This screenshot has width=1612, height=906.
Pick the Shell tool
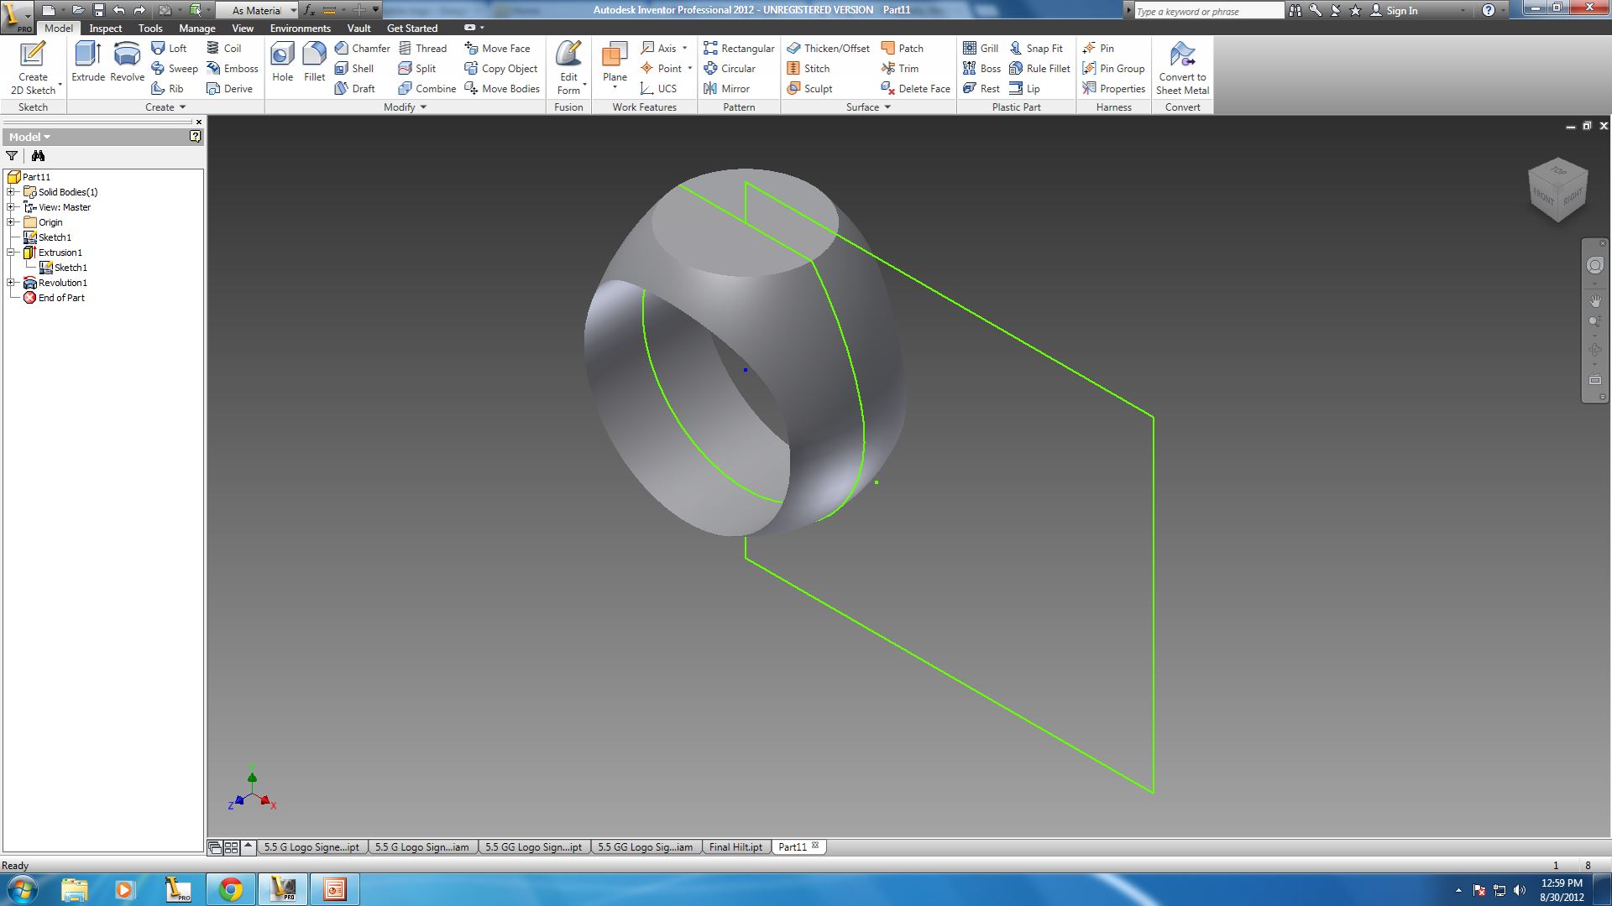[x=353, y=69]
